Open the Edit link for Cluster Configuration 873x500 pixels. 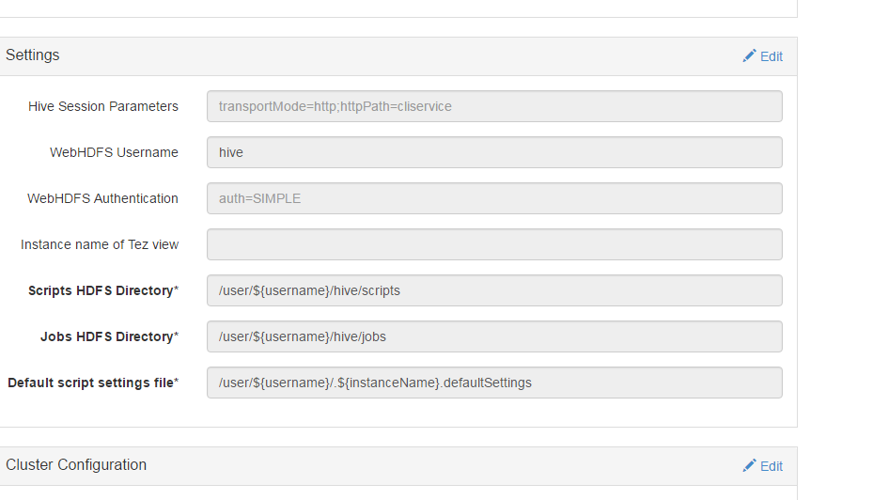coord(771,466)
